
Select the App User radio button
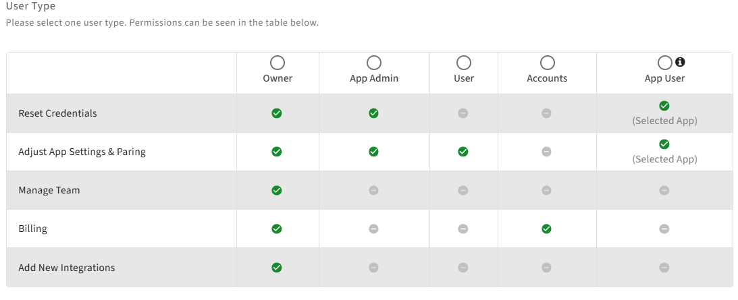click(x=664, y=63)
